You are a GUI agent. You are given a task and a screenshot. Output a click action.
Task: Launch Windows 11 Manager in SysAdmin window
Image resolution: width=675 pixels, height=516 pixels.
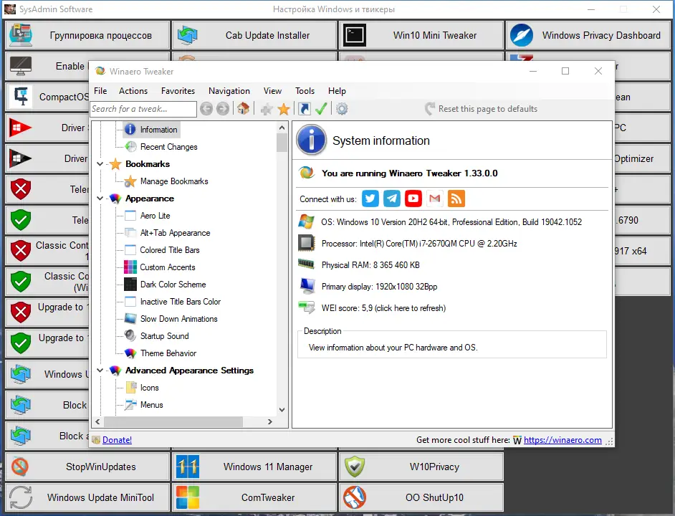click(x=254, y=467)
